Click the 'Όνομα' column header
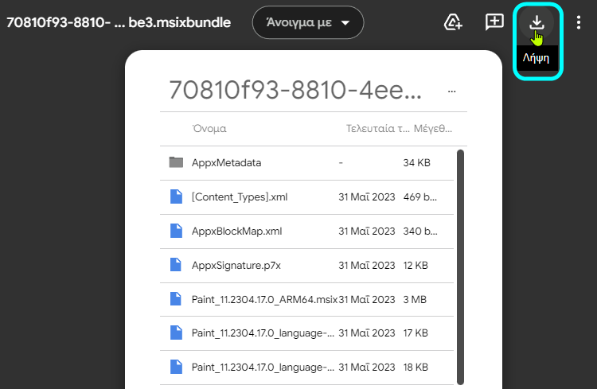Viewport: 597px width, 389px height. click(x=209, y=129)
